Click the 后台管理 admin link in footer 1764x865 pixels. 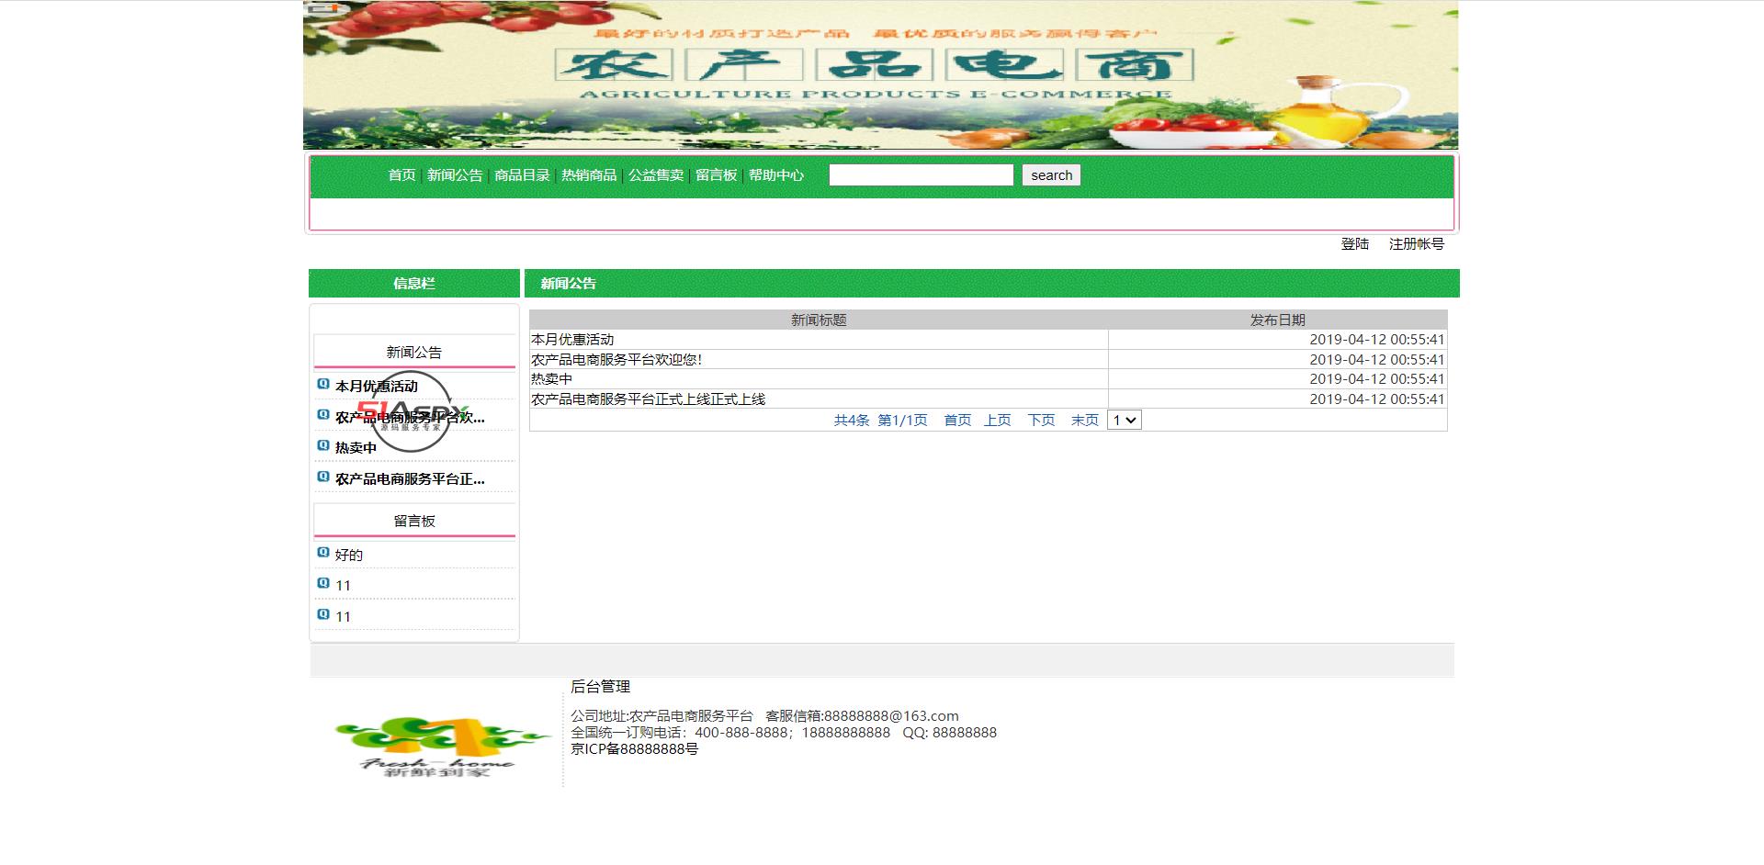pyautogui.click(x=600, y=687)
